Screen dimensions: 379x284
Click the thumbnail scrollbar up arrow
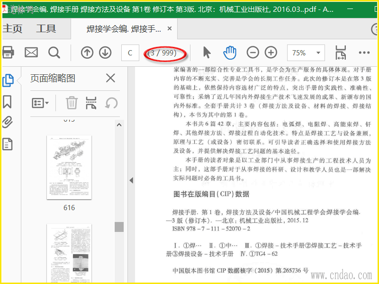(119, 125)
